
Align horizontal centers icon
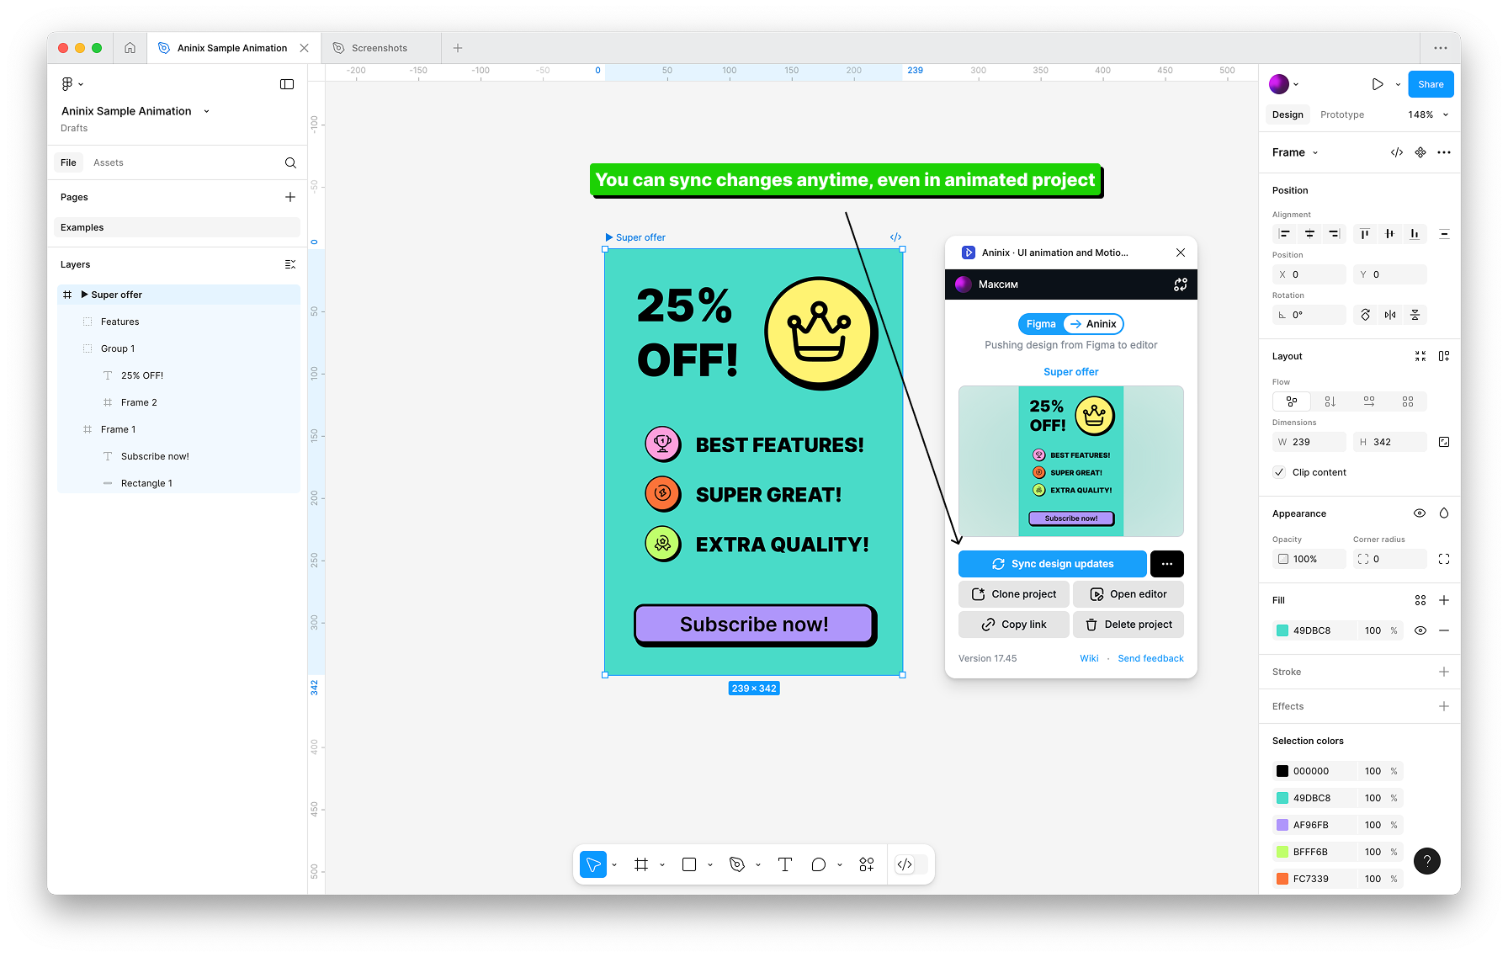click(1309, 234)
